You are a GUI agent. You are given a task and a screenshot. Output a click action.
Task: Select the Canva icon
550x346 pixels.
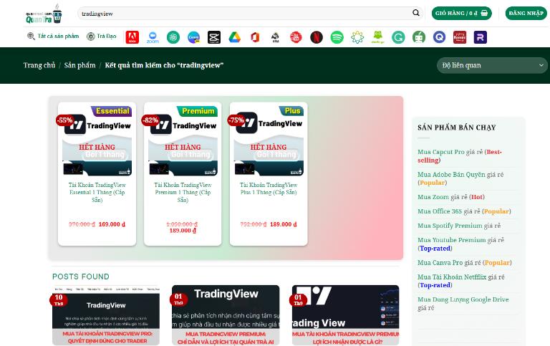tap(193, 37)
